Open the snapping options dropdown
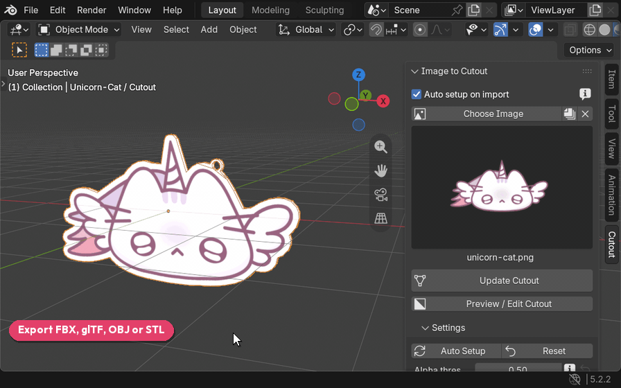The width and height of the screenshot is (621, 388). point(396,30)
